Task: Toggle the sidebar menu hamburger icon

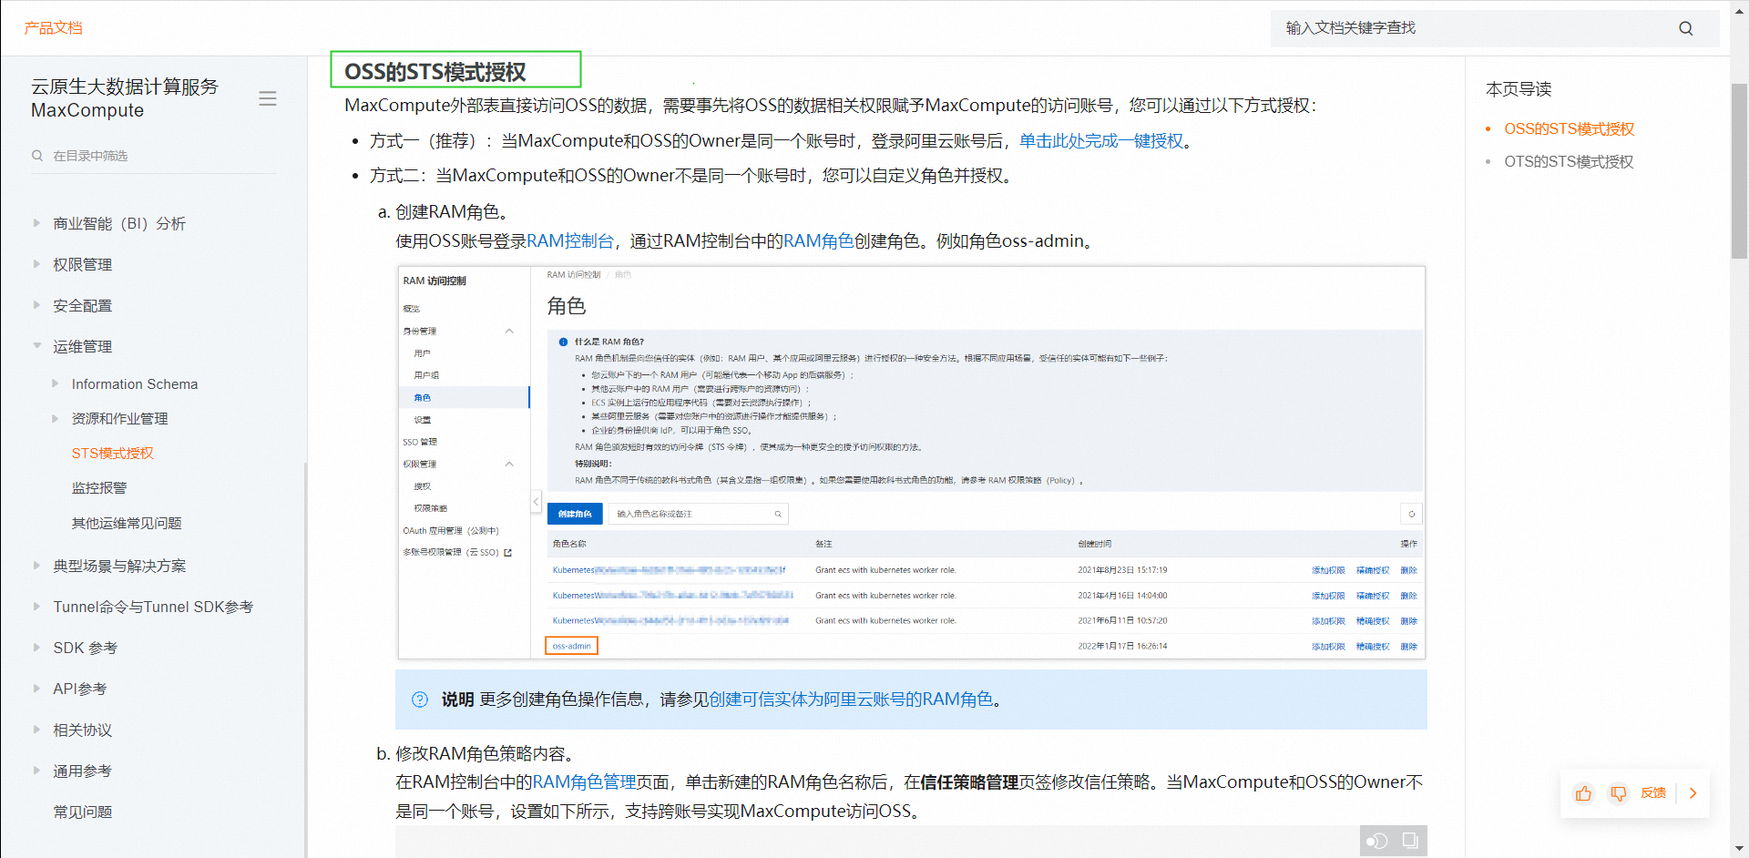Action: coord(268,98)
